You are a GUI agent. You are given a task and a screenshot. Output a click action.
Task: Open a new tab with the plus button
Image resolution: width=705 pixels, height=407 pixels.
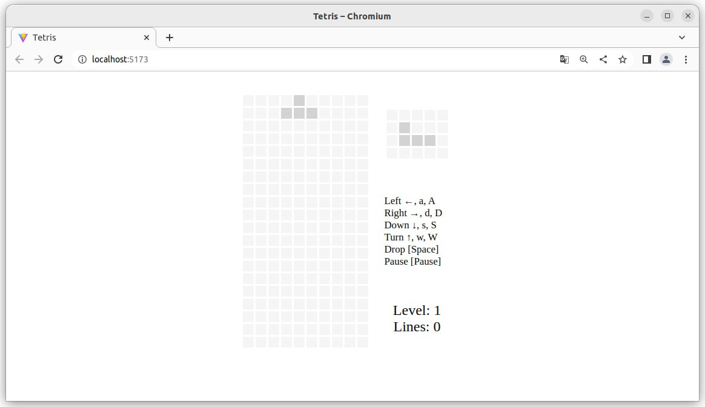pyautogui.click(x=170, y=38)
